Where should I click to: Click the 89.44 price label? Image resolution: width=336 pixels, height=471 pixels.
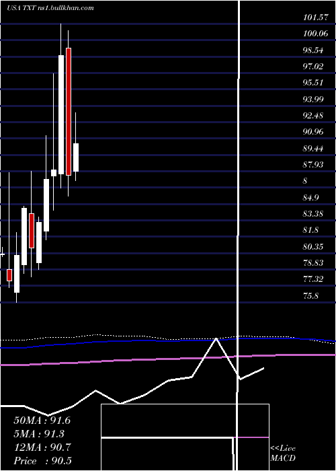point(313,148)
